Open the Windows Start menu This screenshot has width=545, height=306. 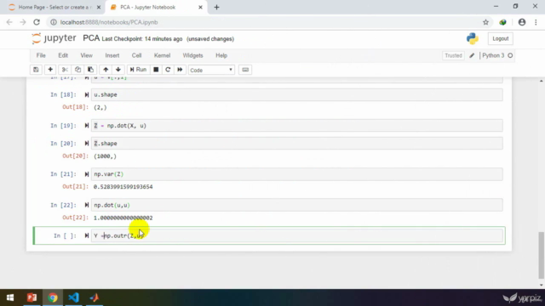[x=10, y=297]
